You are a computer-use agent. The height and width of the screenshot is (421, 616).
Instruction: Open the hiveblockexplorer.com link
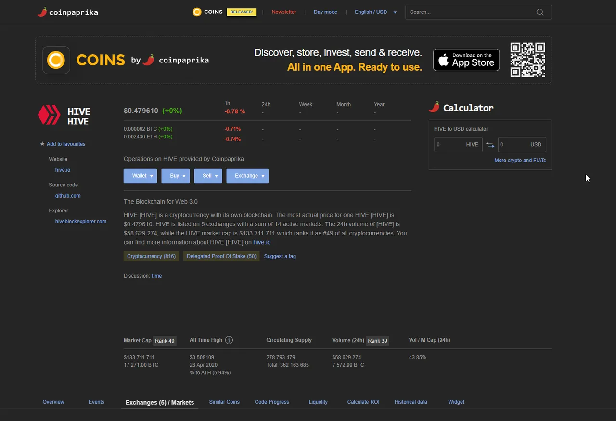[81, 222]
